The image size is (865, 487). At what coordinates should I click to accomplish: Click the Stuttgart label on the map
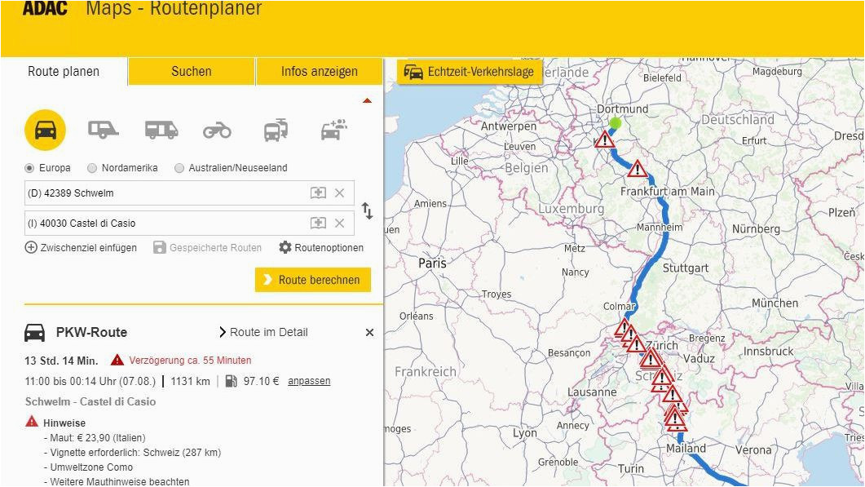[x=685, y=268]
